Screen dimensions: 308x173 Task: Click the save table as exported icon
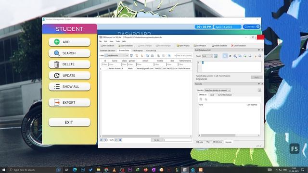[x=147, y=56]
